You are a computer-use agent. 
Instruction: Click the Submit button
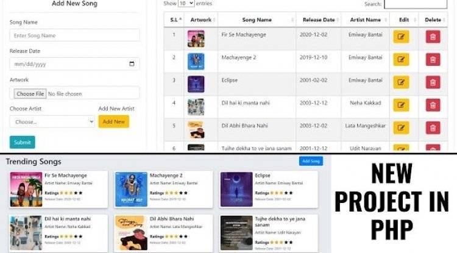(x=22, y=142)
